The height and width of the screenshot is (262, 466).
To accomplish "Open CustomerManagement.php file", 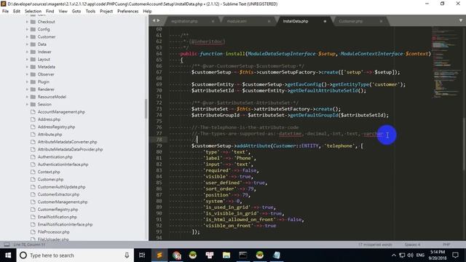I will (63, 202).
